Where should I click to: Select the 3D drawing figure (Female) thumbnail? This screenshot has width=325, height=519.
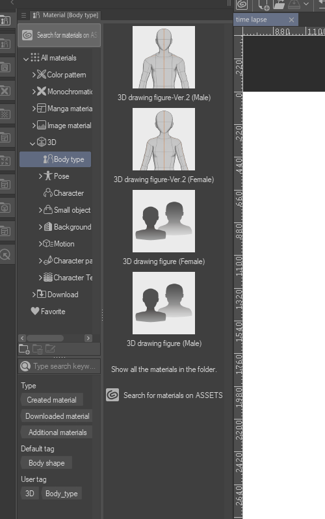(164, 221)
